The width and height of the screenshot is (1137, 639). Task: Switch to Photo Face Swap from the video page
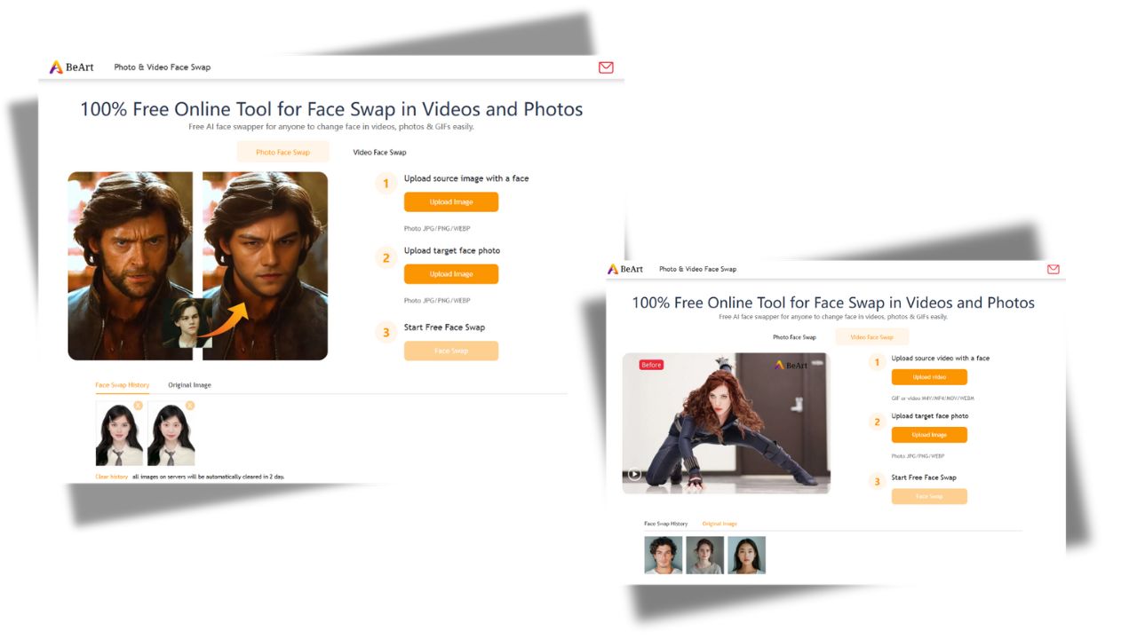[794, 337]
